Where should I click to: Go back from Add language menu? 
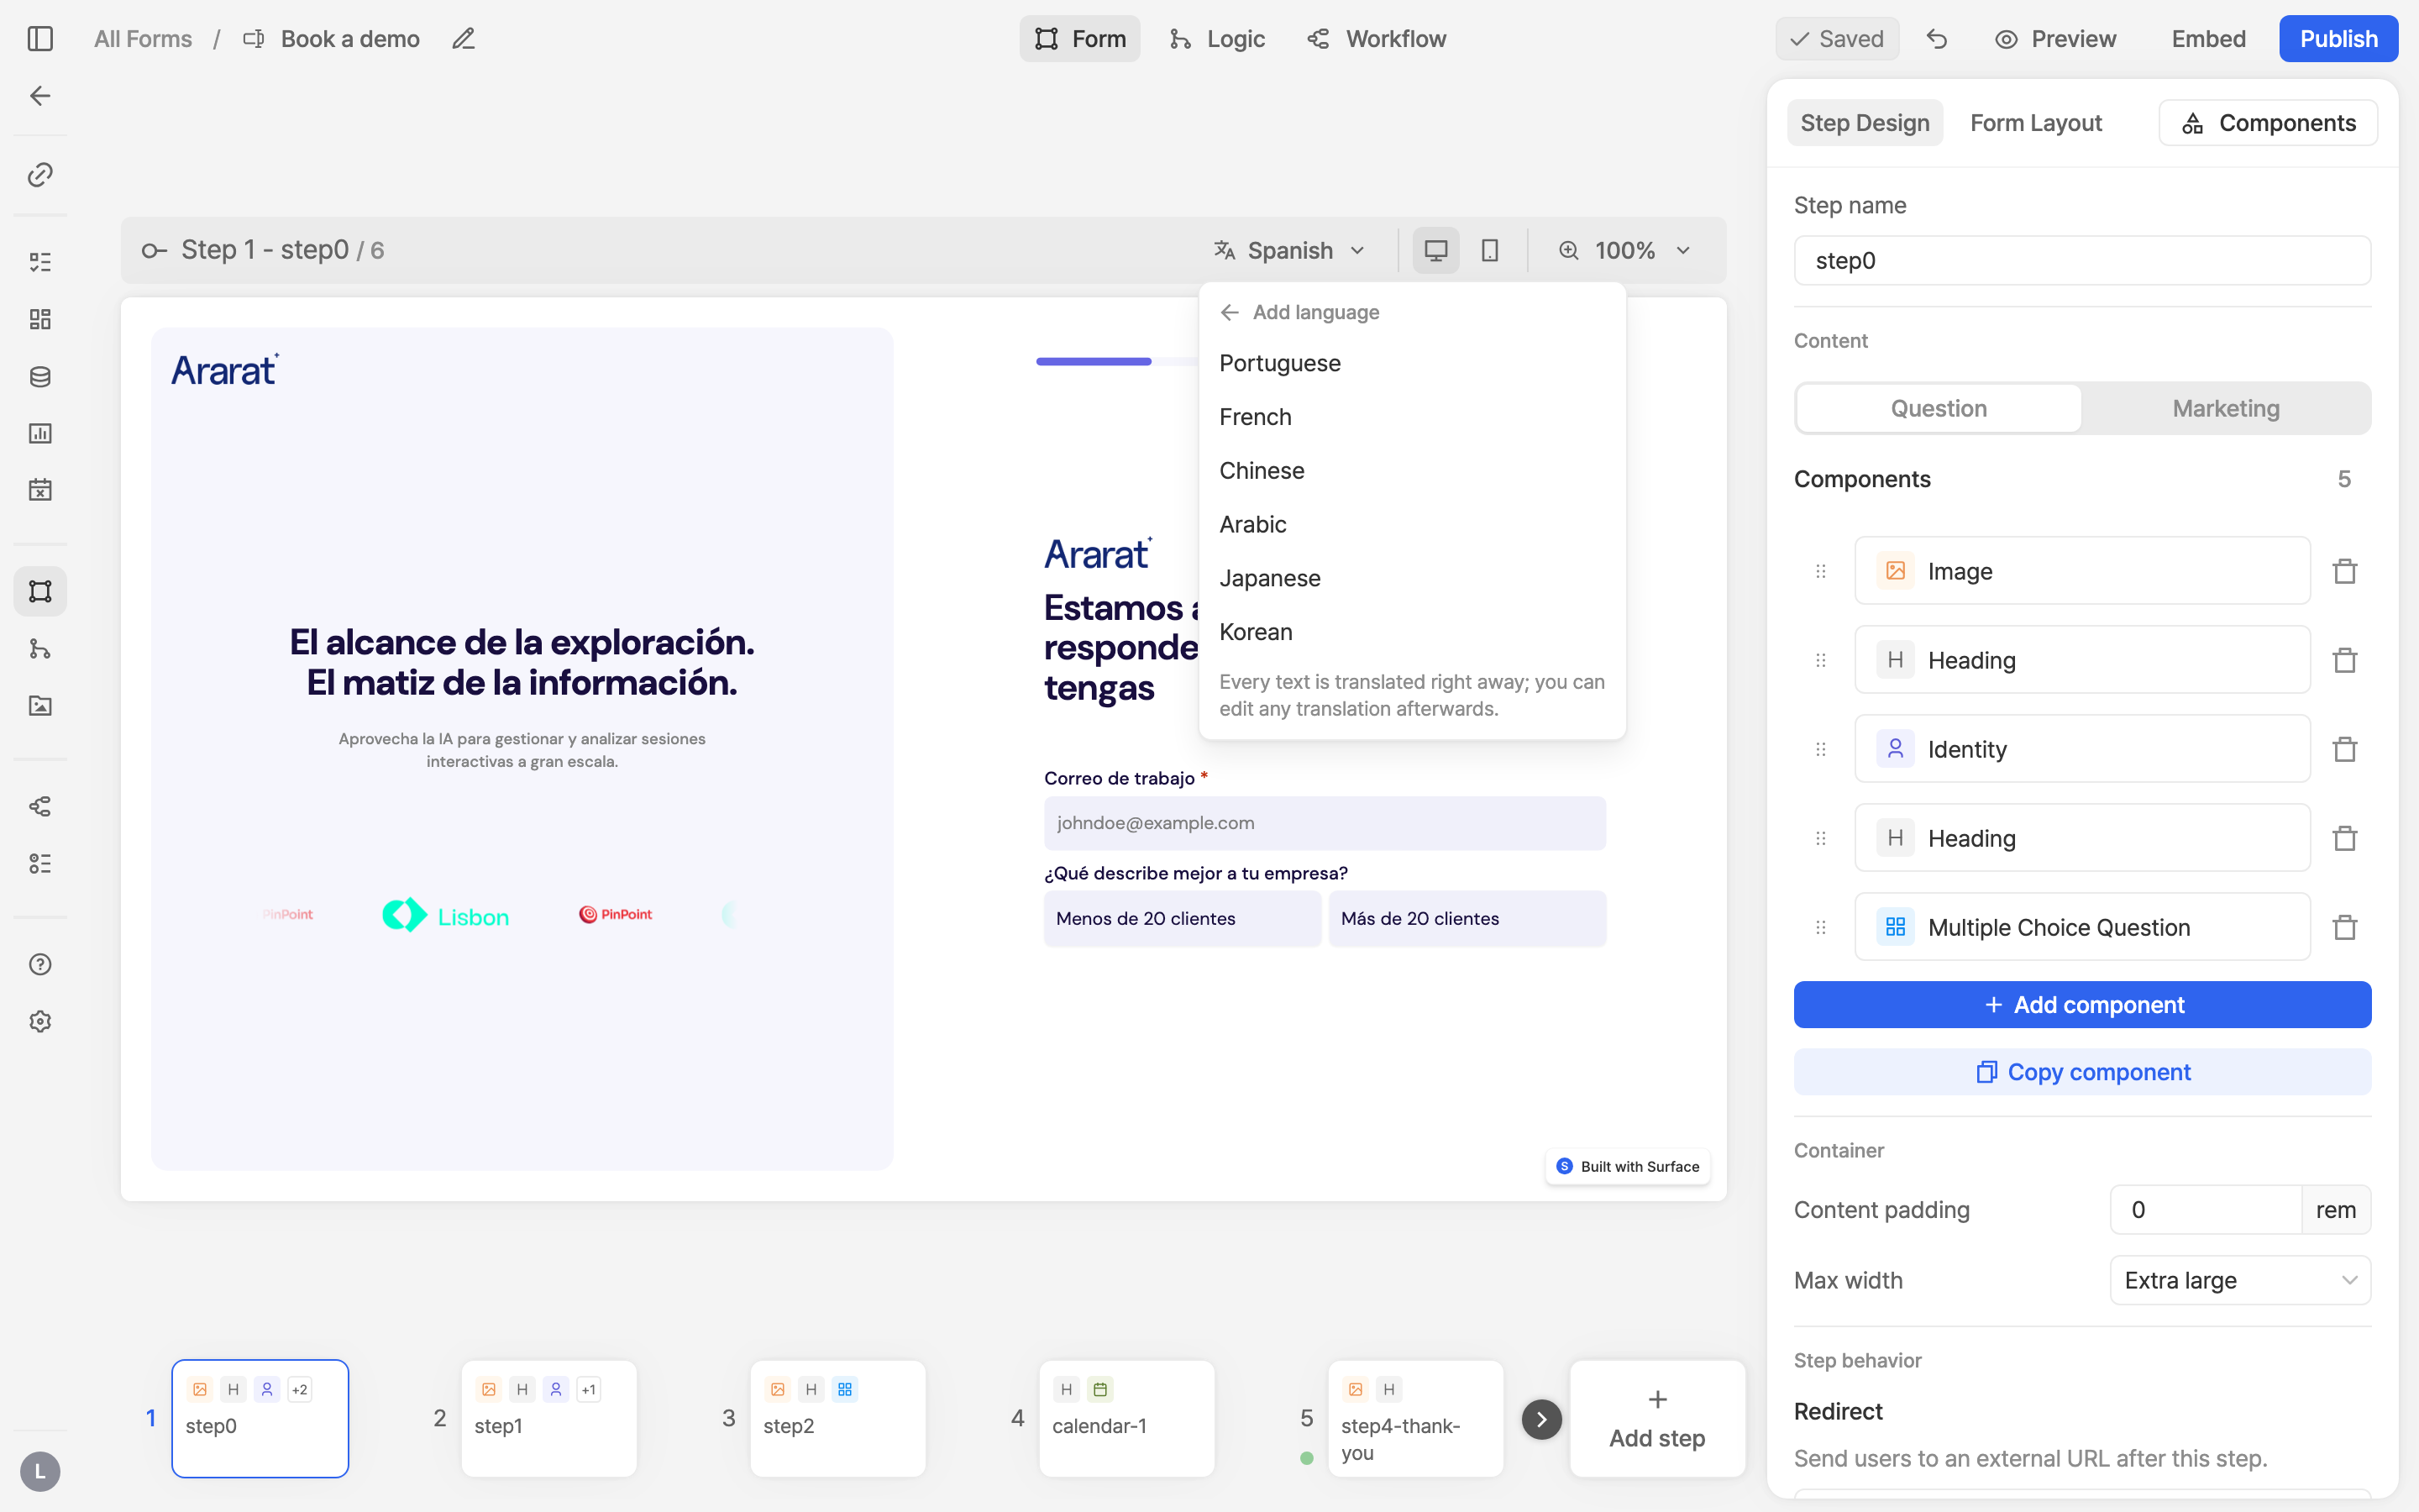point(1230,312)
